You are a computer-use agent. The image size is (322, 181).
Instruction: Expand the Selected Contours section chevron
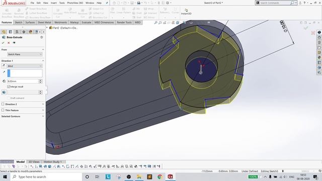click(x=43, y=116)
